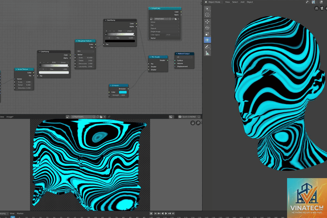
Task: Click Scale 4.800 field in Noise Texture
Action: (x=24, y=82)
